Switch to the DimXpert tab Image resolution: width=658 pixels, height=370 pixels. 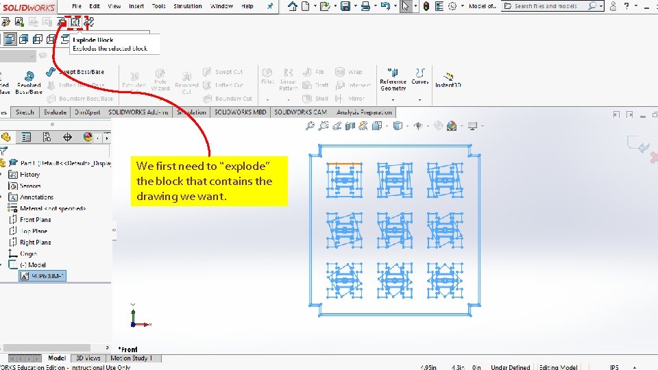click(x=87, y=112)
